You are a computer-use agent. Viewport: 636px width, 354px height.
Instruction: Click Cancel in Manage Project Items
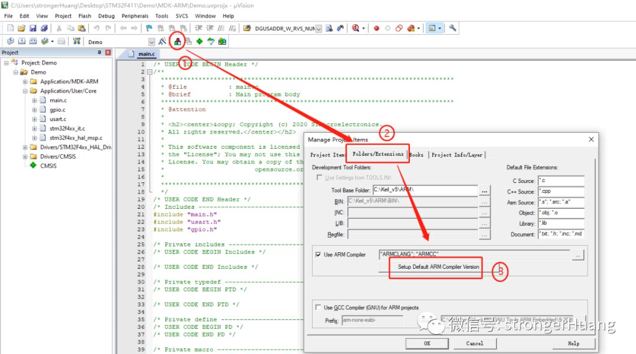coord(475,343)
